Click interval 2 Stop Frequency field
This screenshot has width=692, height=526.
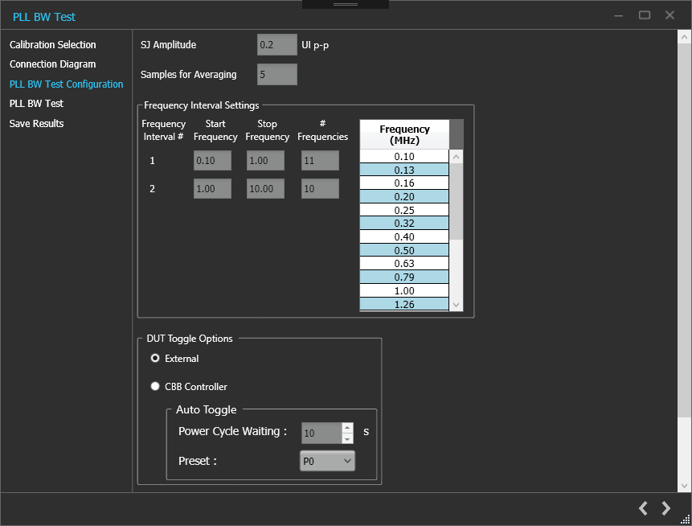[x=265, y=189]
